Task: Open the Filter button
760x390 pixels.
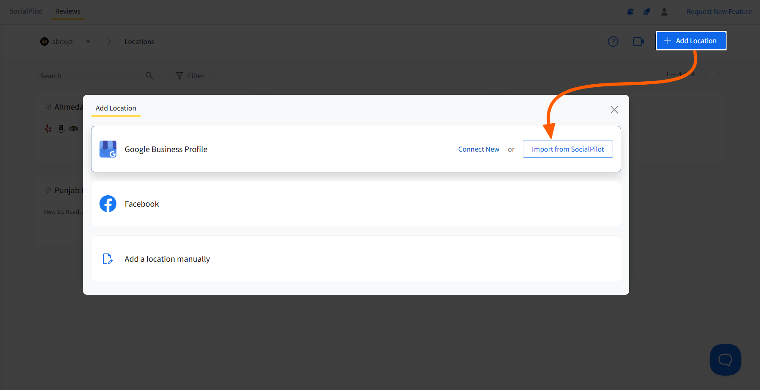Action: [190, 76]
